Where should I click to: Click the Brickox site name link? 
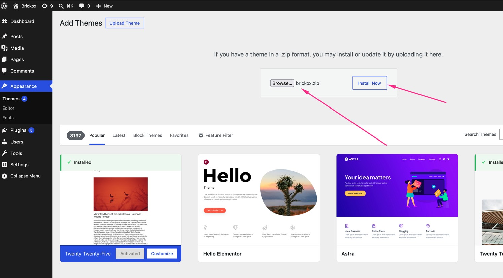tap(29, 6)
